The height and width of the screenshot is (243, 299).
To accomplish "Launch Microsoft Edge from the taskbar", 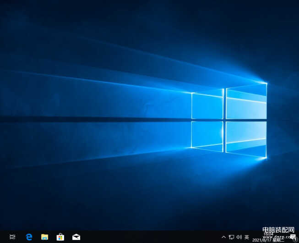I will 29,237.
